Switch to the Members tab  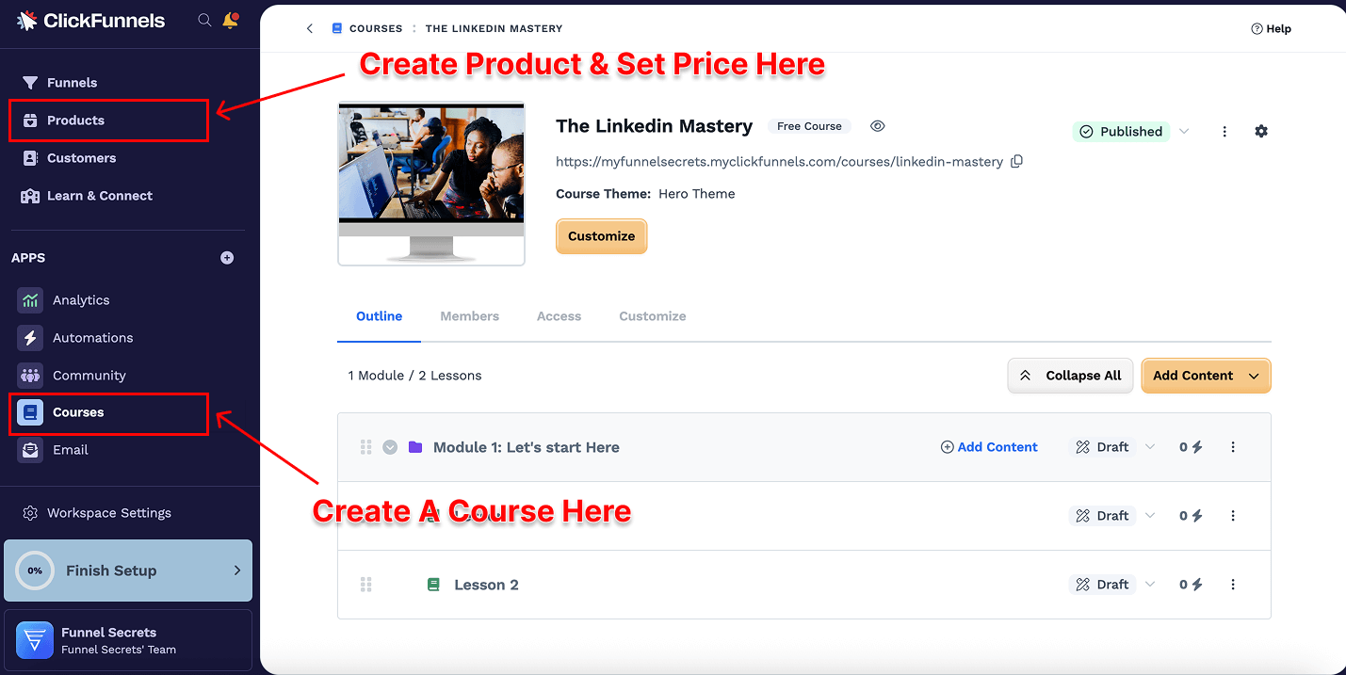(469, 315)
